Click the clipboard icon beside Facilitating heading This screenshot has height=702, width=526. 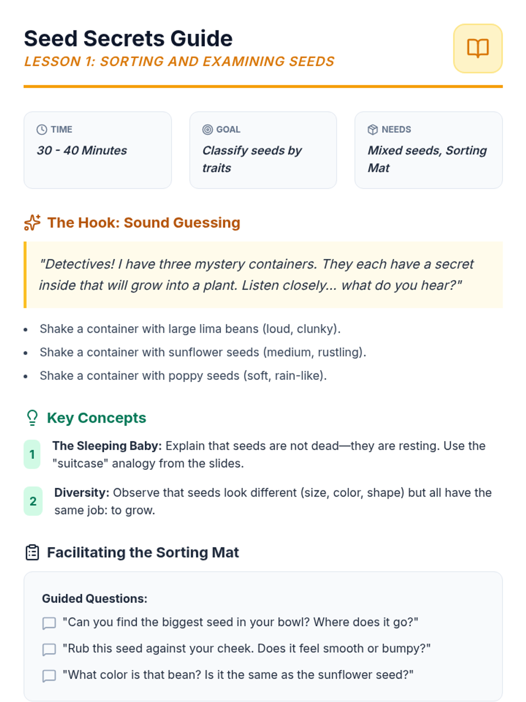pos(32,552)
